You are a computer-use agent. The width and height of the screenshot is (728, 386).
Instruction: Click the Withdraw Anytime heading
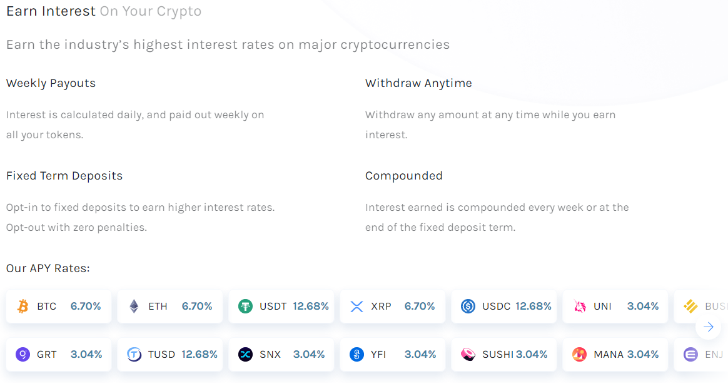(x=418, y=83)
